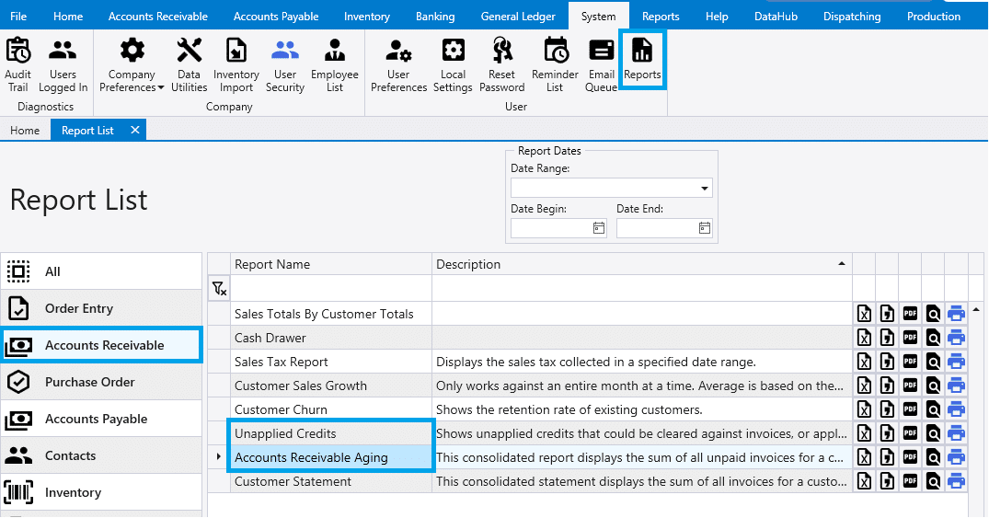Select Accounts Receivable in the report category list
This screenshot has height=518, width=989.
click(101, 345)
